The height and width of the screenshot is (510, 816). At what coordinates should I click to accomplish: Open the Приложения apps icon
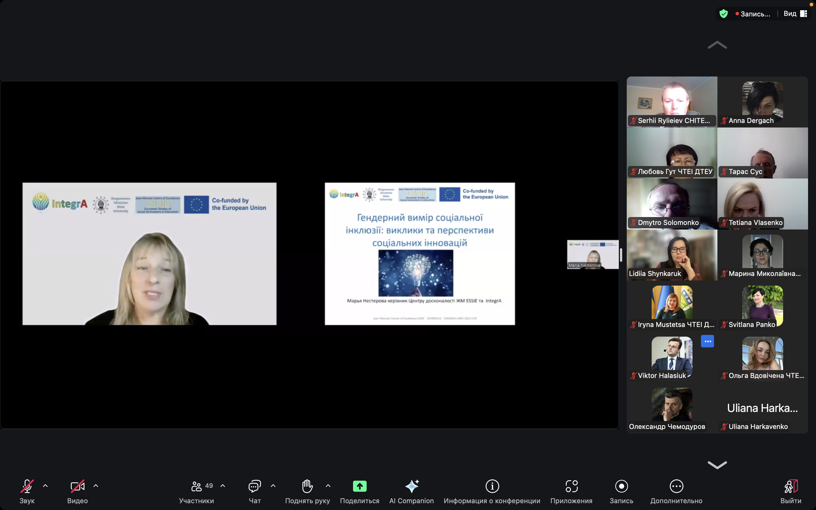coord(571,486)
